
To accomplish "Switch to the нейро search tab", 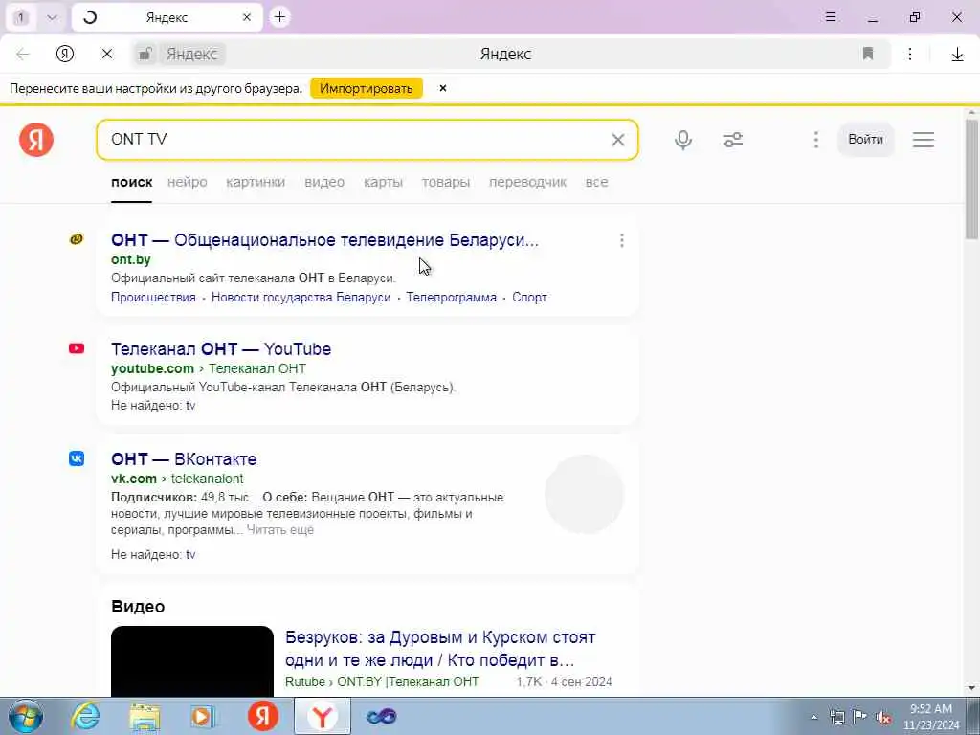I will tap(187, 182).
